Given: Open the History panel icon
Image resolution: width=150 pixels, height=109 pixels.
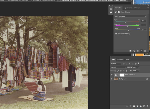Looking at the screenshot, I should coord(111,9).
